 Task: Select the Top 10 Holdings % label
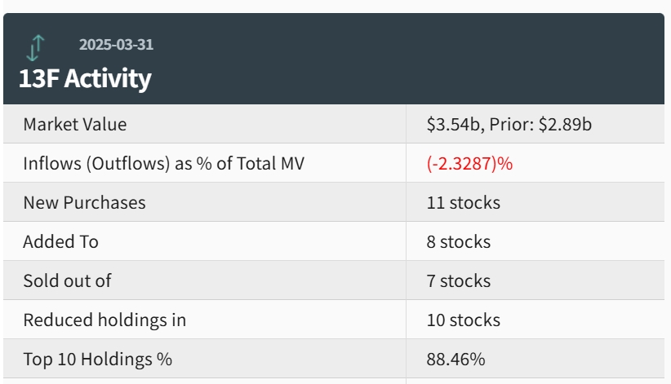pyautogui.click(x=98, y=359)
